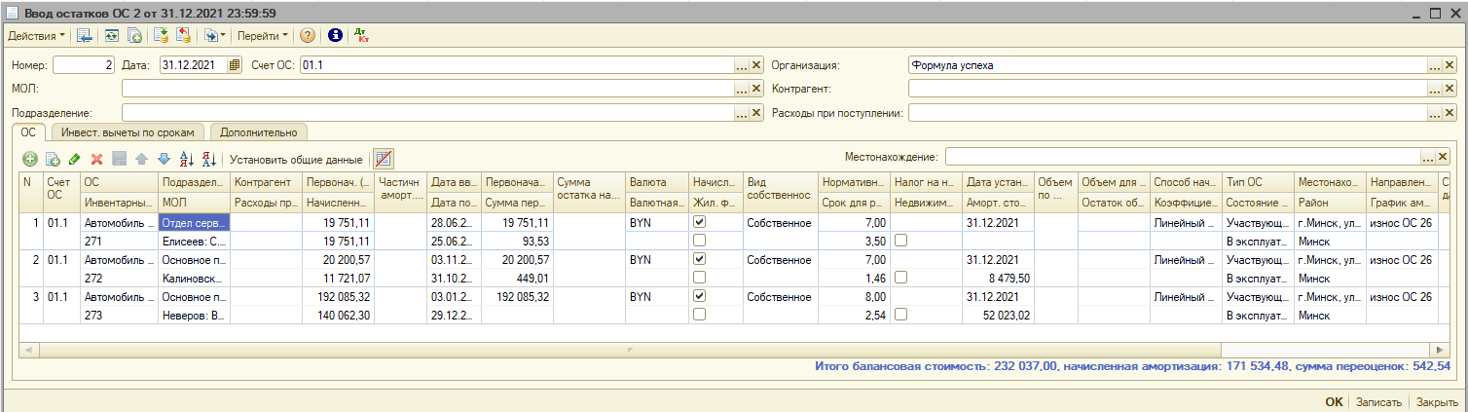Uncheck Начисл. checkbox in first row
The width and height of the screenshot is (1468, 412).
click(x=699, y=222)
